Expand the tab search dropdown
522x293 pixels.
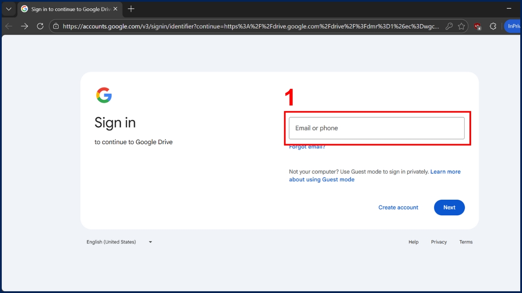pos(9,9)
